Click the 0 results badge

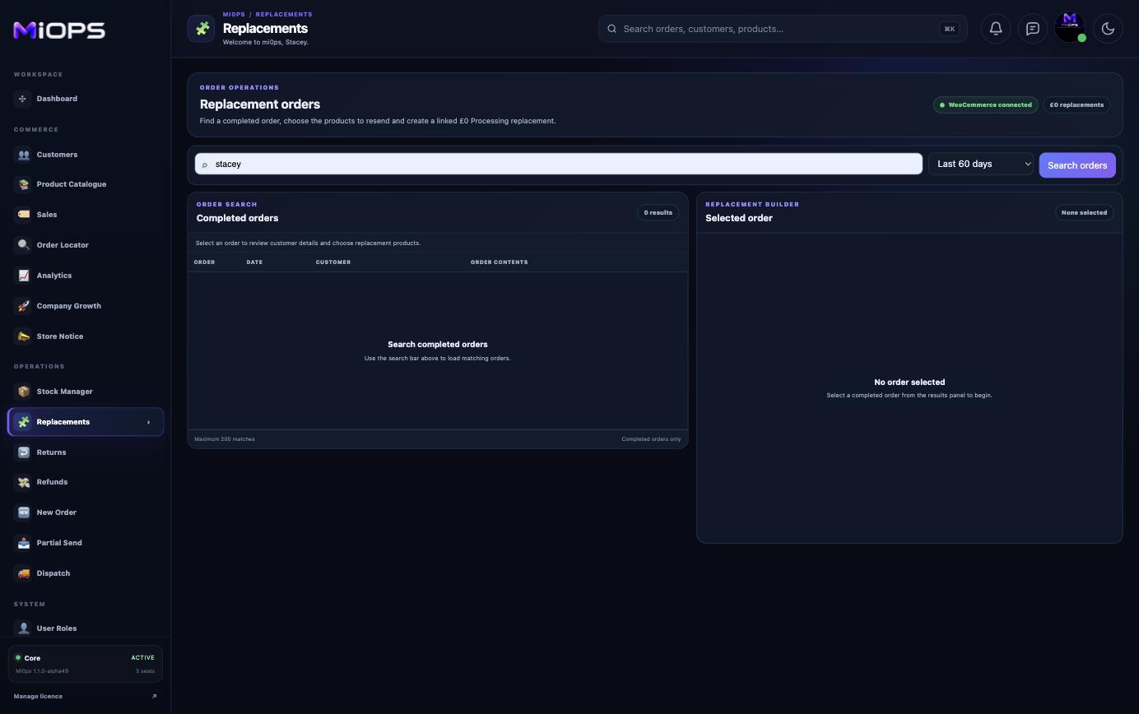click(658, 212)
